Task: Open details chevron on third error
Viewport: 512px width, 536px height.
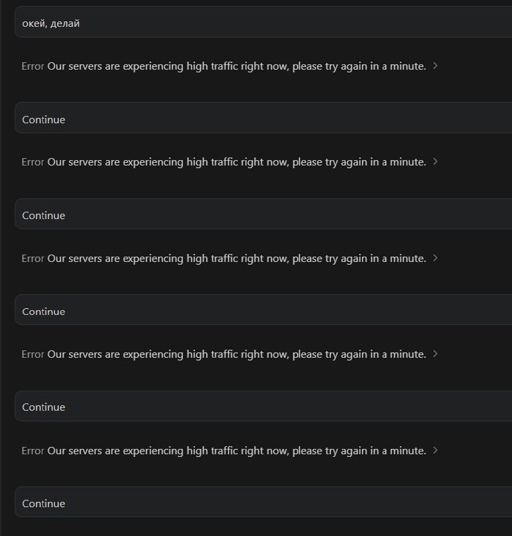Action: pos(435,258)
